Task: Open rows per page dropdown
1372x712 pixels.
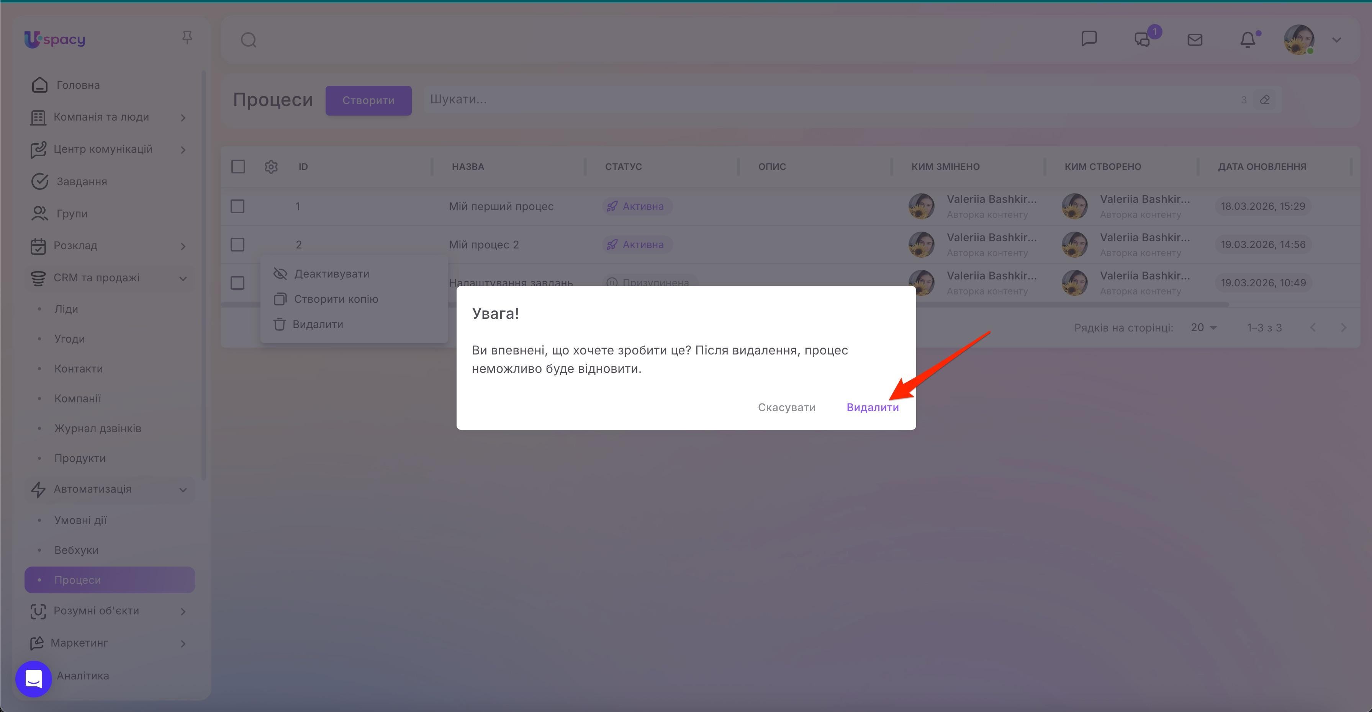Action: click(1204, 328)
